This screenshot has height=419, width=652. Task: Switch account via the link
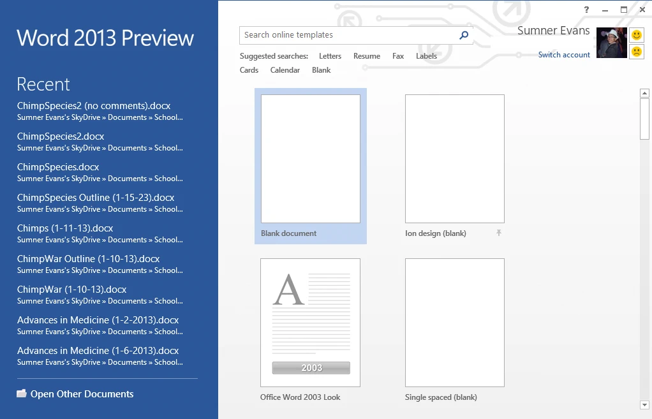pos(564,55)
